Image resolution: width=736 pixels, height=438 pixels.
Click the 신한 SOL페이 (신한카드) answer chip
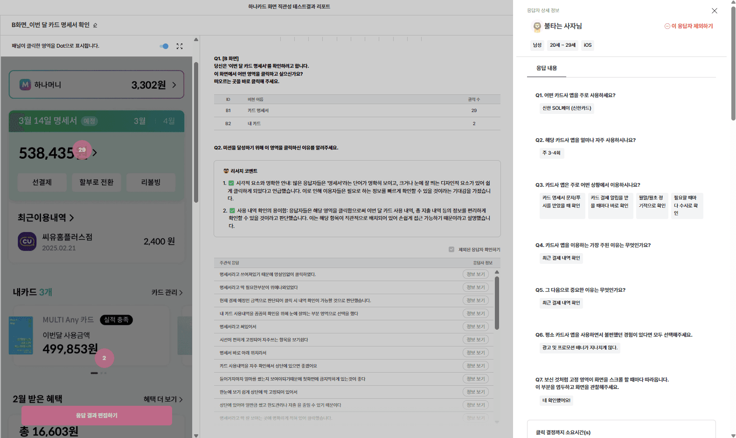tap(567, 108)
